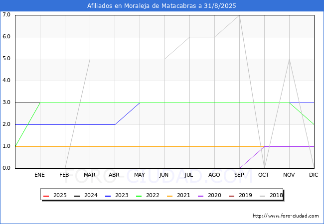The image size is (324, 224).
Task: Click the 5.0 y-axis value
Action: click(x=6, y=58)
